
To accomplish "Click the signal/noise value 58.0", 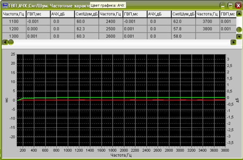I will point(183,36).
